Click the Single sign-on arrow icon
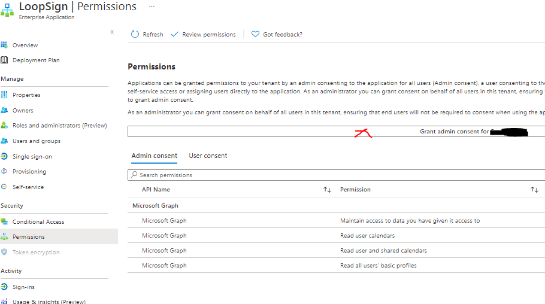The width and height of the screenshot is (545, 304). (4, 156)
